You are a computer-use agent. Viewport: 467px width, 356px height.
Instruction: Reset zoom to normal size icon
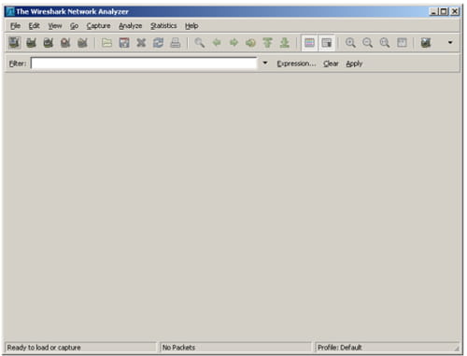tap(385, 43)
